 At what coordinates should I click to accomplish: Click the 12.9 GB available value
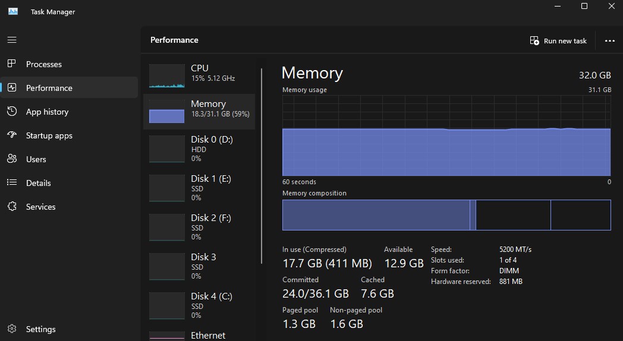[404, 263]
